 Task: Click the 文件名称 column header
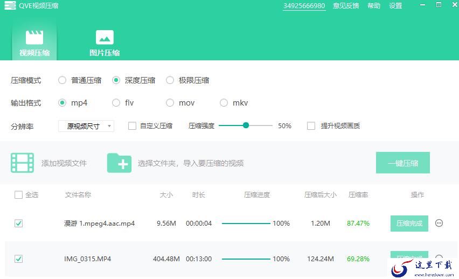[78, 194]
